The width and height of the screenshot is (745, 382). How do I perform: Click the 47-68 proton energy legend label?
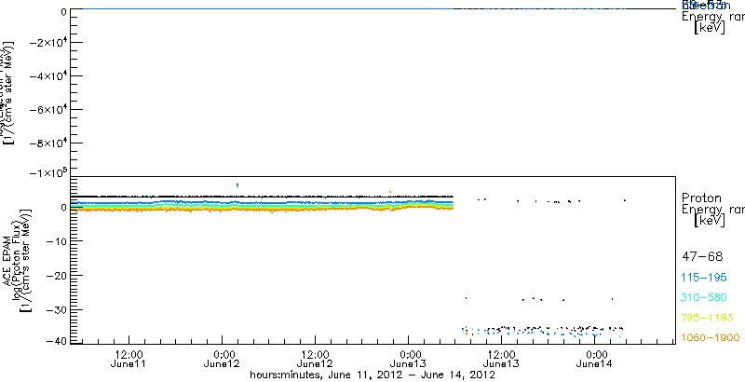tap(702, 257)
